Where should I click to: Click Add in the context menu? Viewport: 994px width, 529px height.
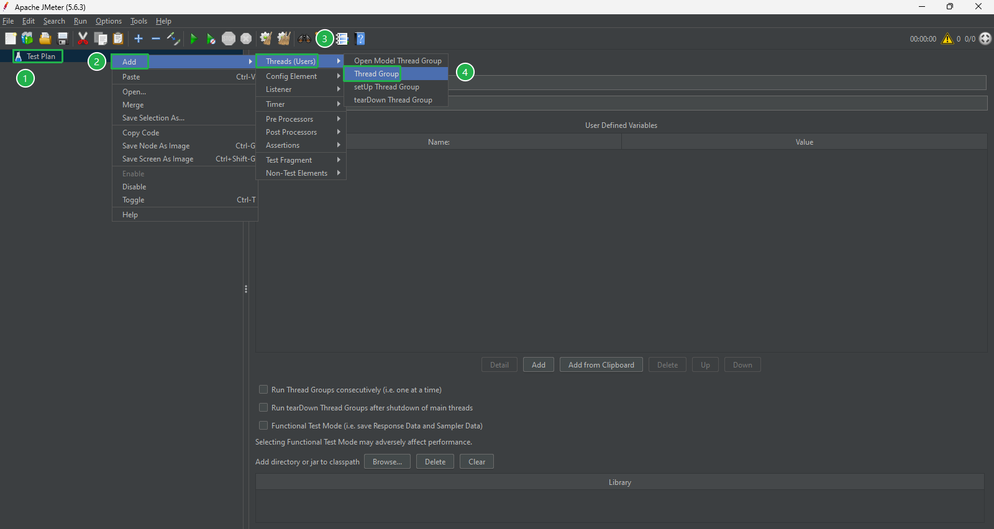[185, 61]
